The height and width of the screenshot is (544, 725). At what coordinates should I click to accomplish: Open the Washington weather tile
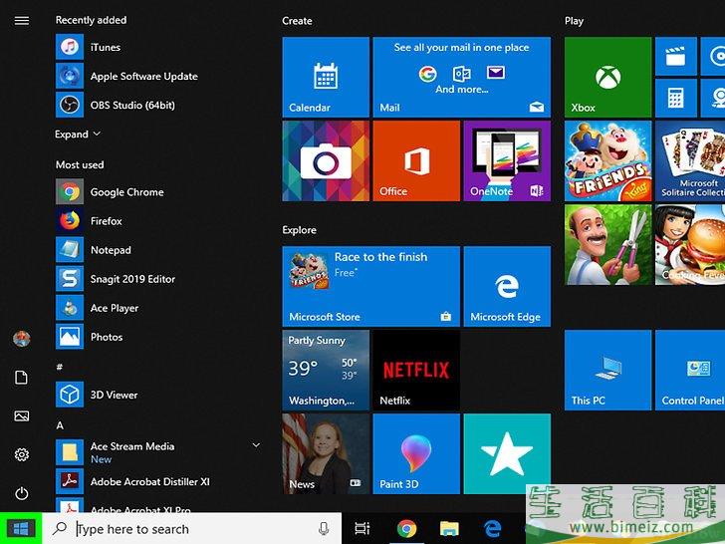pyautogui.click(x=326, y=370)
